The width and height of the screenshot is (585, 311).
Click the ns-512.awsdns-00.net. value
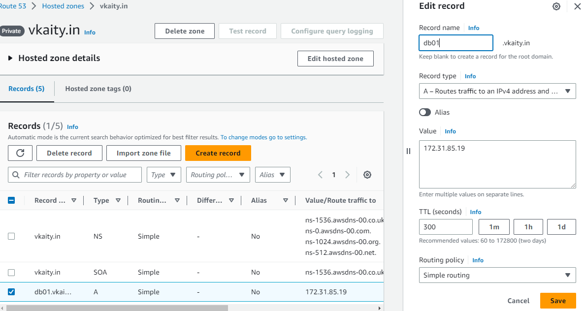pyautogui.click(x=341, y=252)
